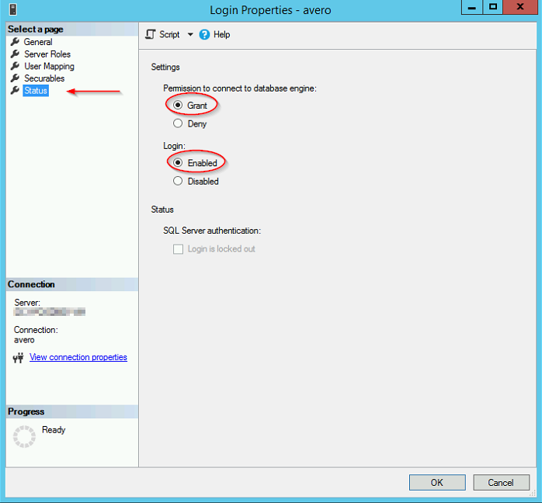The height and width of the screenshot is (503, 542).
Task: Open the Server Roles page
Action: pos(47,54)
